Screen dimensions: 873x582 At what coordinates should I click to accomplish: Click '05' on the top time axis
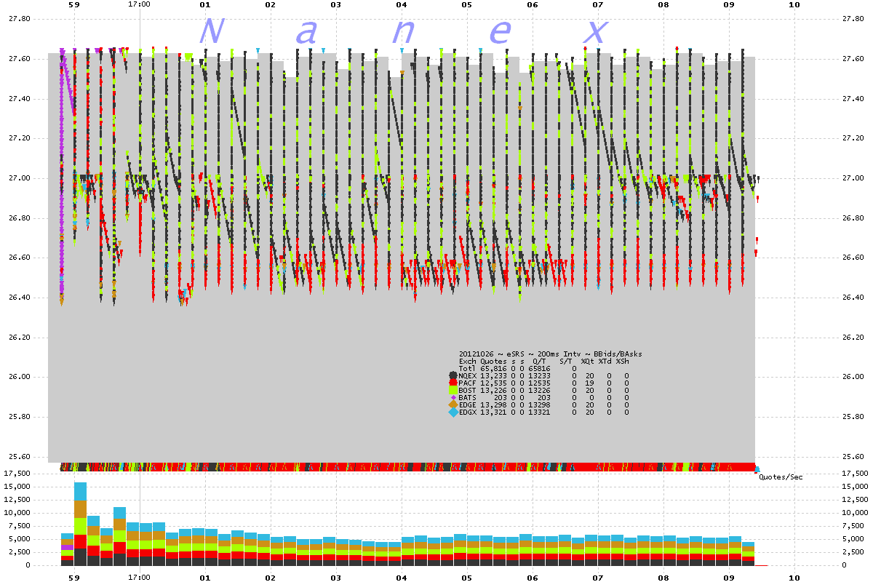click(466, 5)
